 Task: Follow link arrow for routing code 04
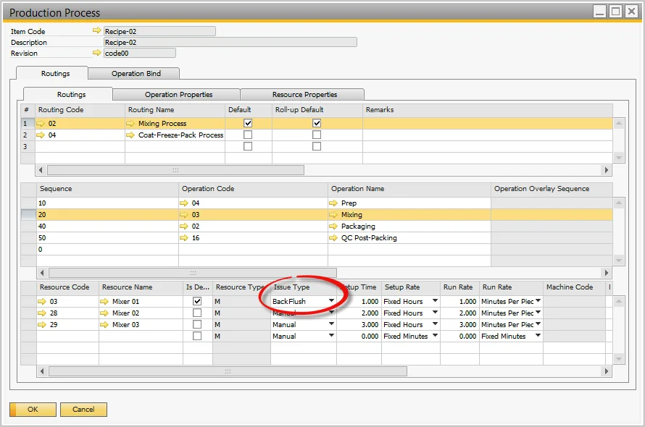pyautogui.click(x=41, y=135)
